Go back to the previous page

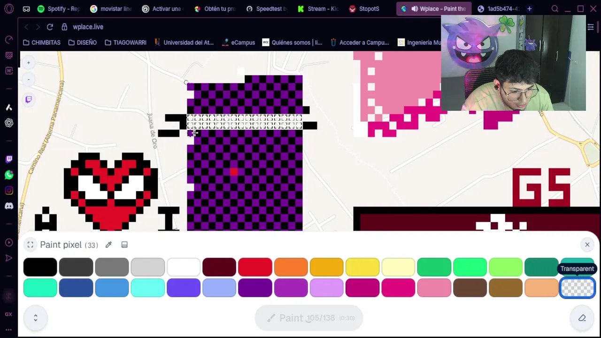tap(26, 27)
